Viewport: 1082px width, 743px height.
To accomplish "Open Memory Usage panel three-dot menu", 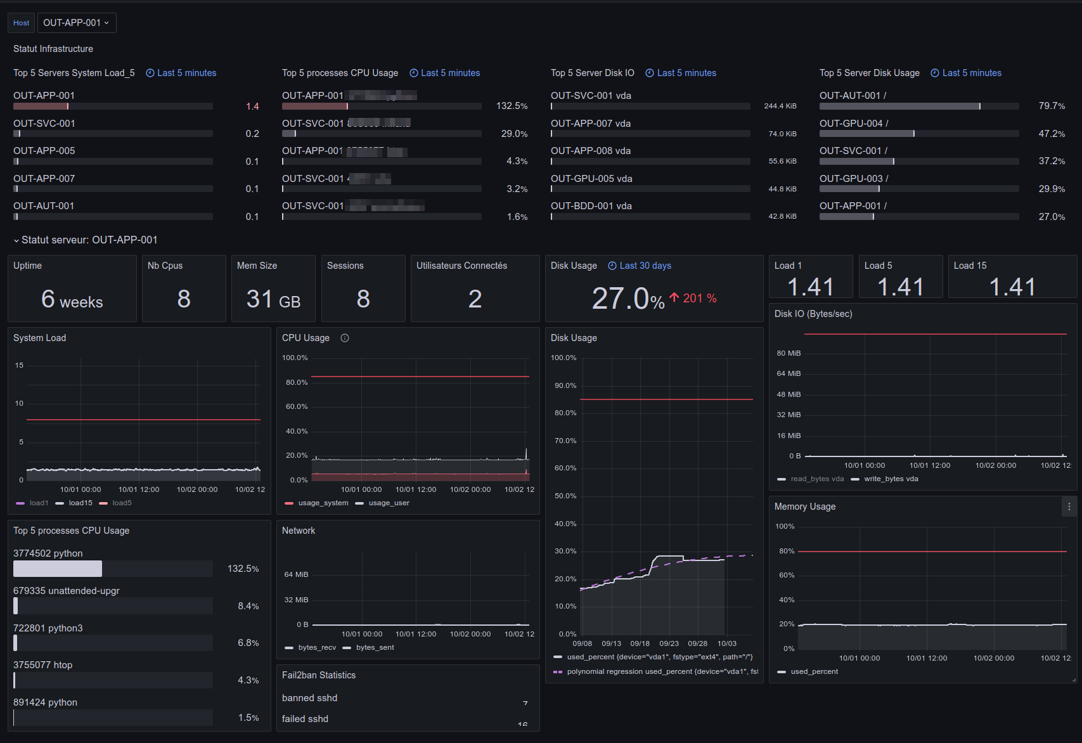I will click(1069, 507).
